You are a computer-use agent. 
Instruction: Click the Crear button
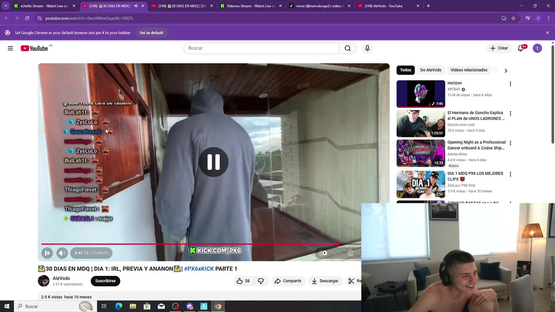pyautogui.click(x=499, y=48)
